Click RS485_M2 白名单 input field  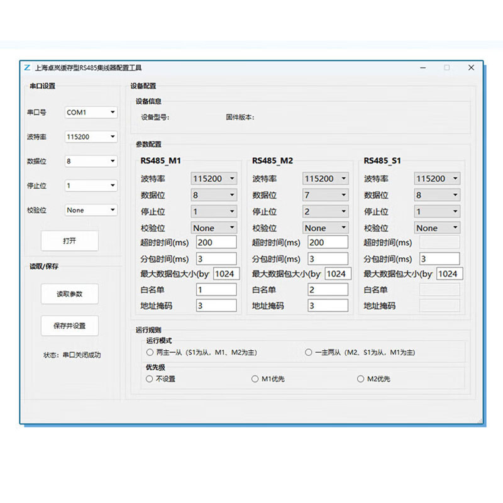coord(327,290)
